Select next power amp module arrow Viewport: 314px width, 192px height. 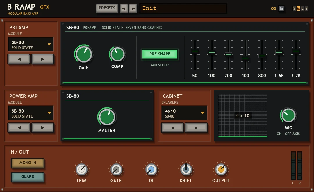point(43,128)
